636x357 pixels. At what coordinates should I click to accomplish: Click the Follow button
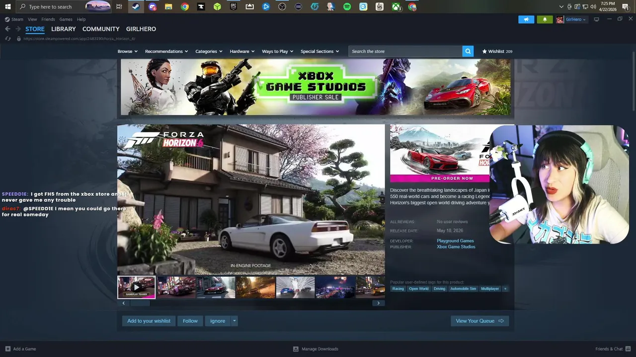point(190,321)
